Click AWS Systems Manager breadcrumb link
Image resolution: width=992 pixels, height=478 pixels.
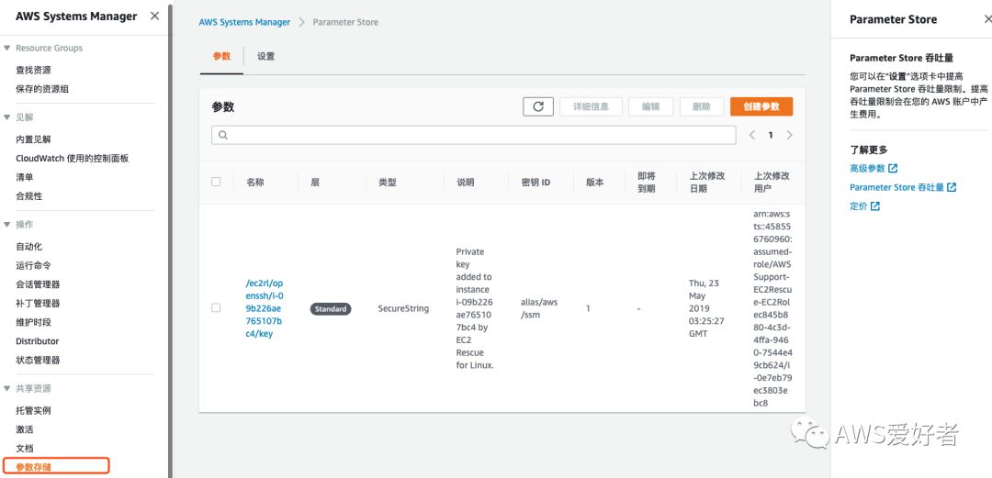244,22
